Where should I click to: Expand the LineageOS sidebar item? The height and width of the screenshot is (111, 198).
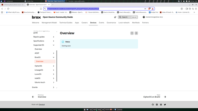pos(54,70)
